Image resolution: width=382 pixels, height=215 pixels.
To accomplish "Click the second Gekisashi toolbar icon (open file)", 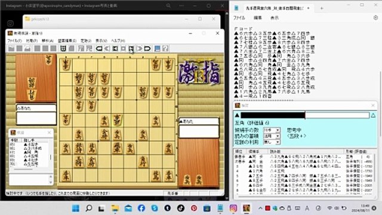I will [20, 48].
